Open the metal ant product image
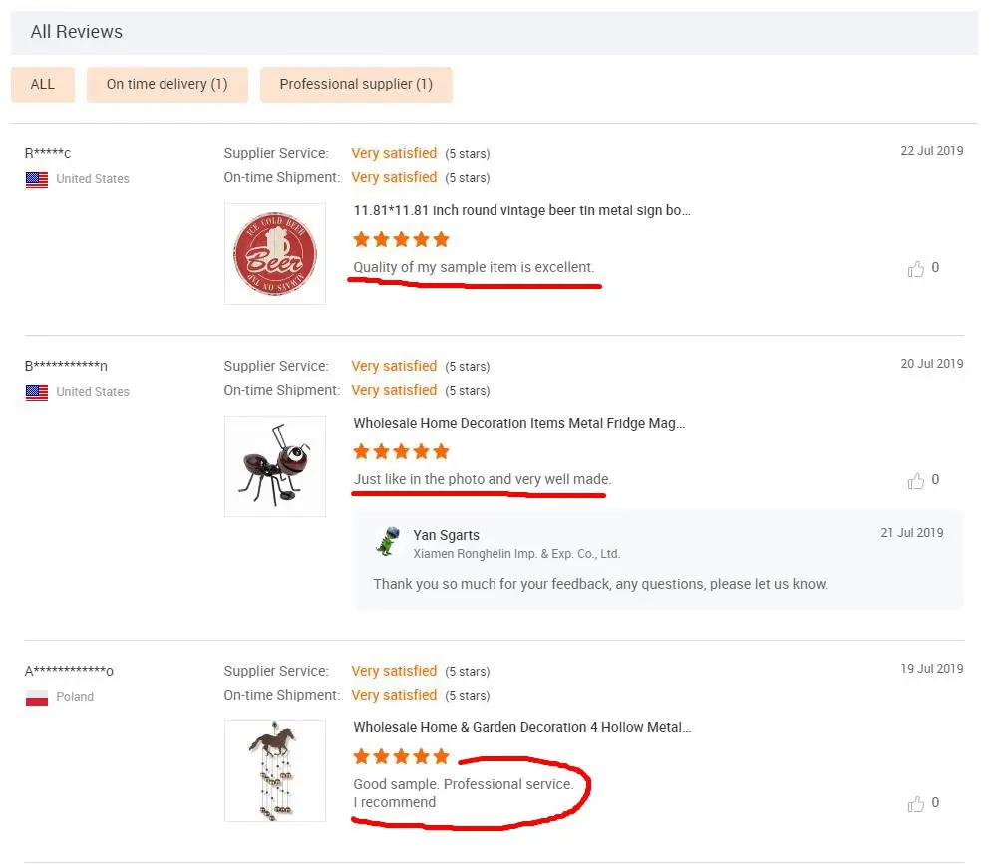This screenshot has height=864, width=991. [x=275, y=466]
